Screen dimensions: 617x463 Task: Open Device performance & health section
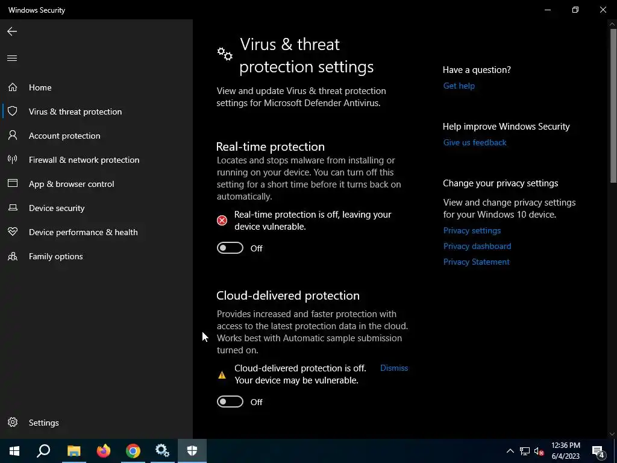point(83,232)
